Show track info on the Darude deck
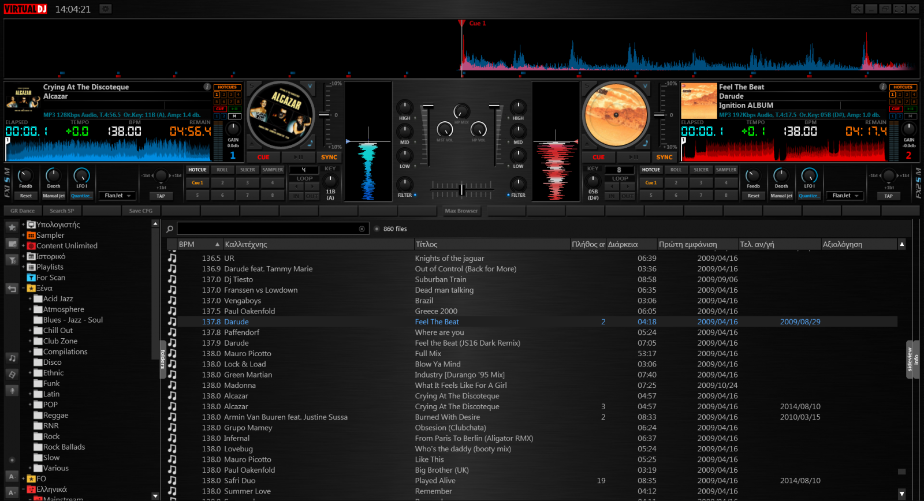 pyautogui.click(x=882, y=87)
